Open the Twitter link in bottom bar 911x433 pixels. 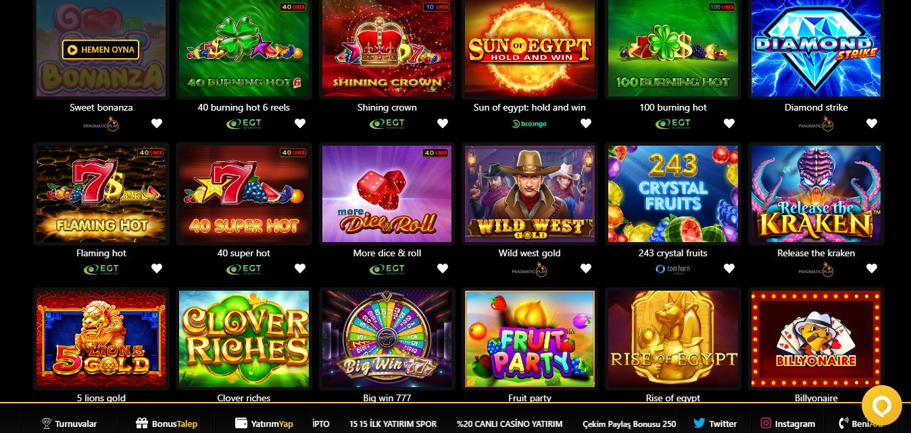(714, 424)
